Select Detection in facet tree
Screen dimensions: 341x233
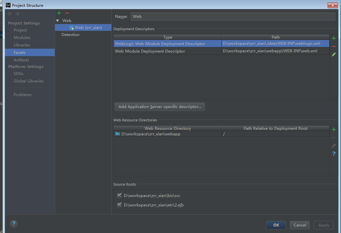[x=70, y=35]
